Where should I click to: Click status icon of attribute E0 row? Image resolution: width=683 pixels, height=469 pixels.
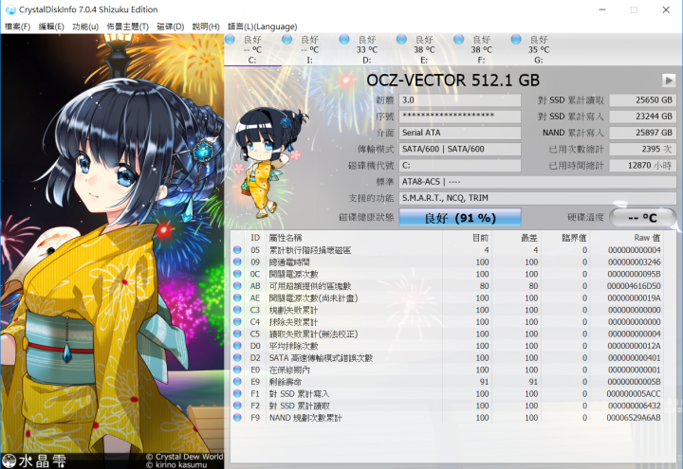pyautogui.click(x=237, y=370)
